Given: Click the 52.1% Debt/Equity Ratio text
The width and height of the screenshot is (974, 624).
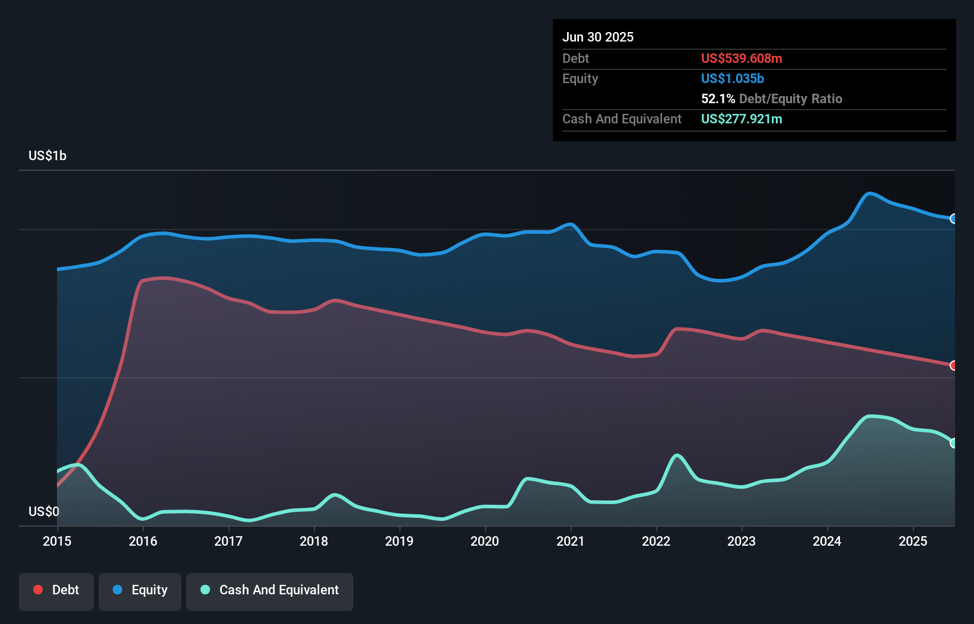Looking at the screenshot, I should click(x=771, y=99).
